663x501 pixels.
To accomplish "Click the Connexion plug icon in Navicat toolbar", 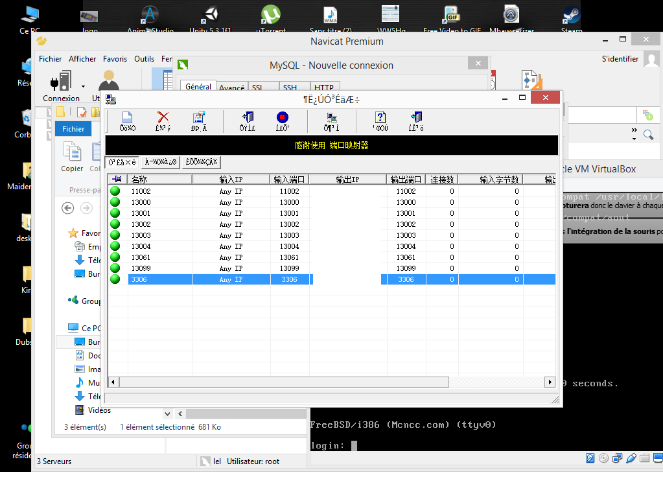I will click(60, 81).
